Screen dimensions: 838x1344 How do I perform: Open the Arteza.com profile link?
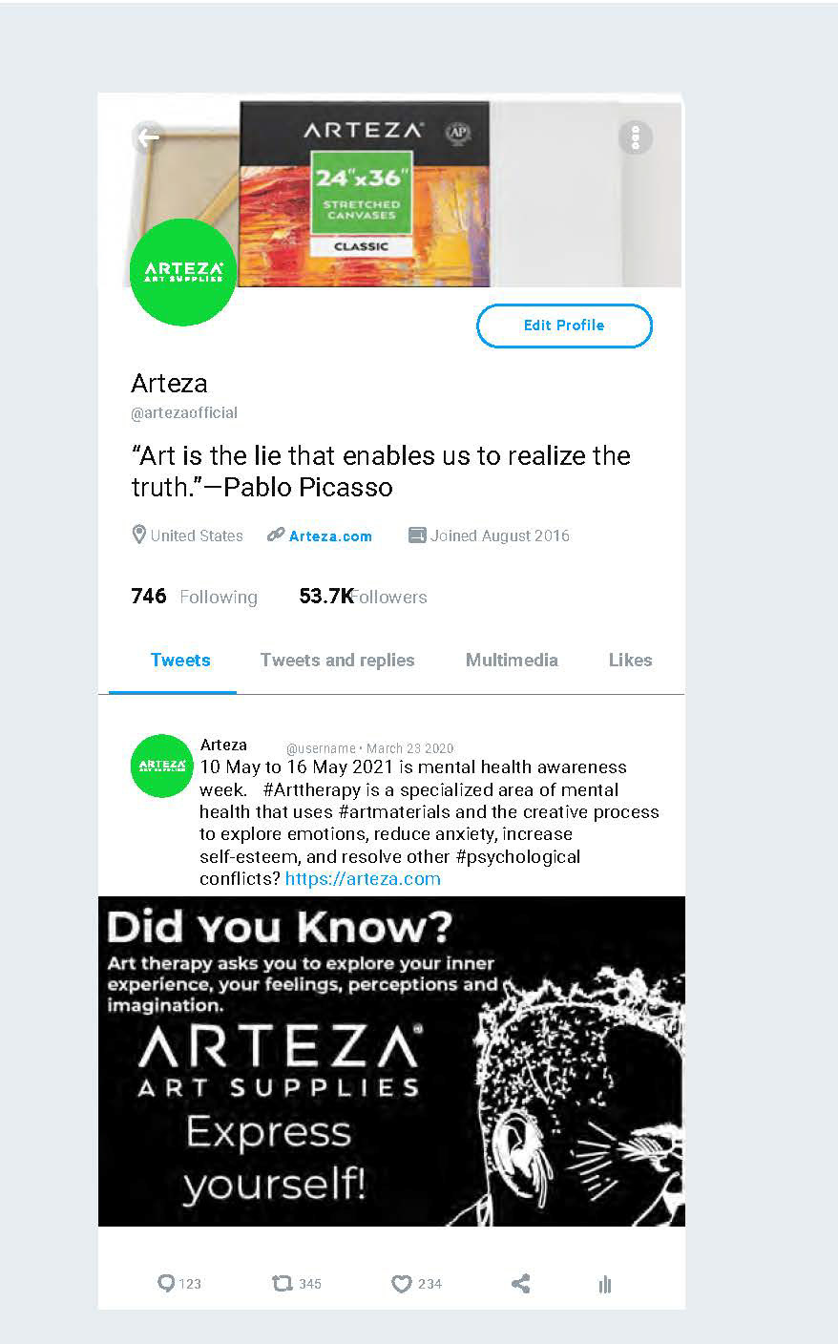tap(330, 536)
